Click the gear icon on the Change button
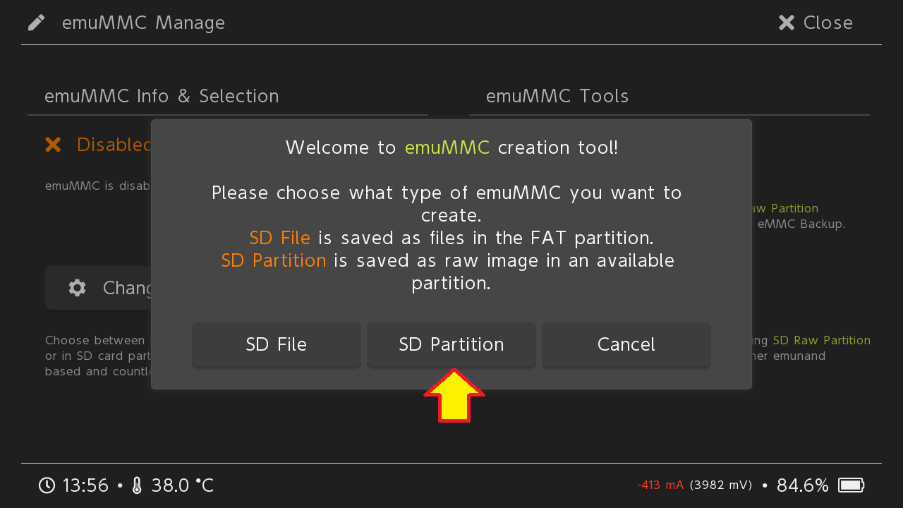The image size is (903, 508). click(77, 288)
